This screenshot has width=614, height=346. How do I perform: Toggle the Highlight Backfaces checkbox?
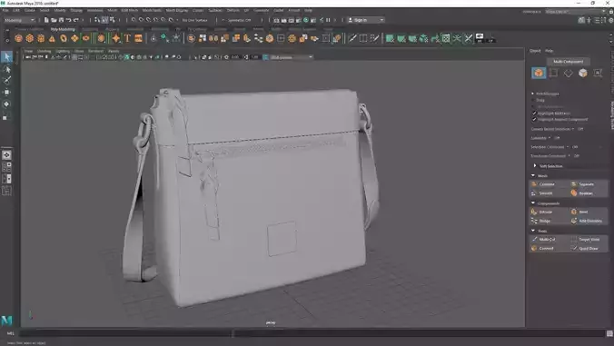tap(534, 114)
